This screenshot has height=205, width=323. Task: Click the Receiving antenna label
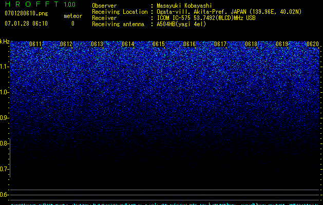point(118,24)
